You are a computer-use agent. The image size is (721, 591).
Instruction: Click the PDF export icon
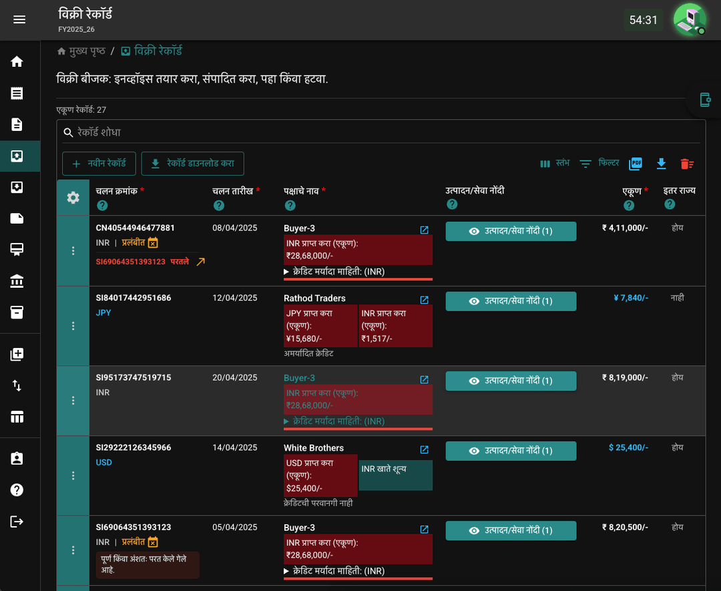pyautogui.click(x=635, y=163)
